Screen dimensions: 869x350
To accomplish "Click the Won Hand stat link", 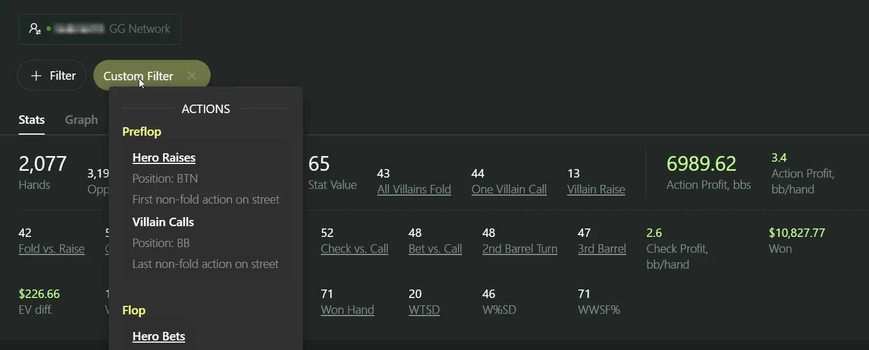I will click(347, 310).
